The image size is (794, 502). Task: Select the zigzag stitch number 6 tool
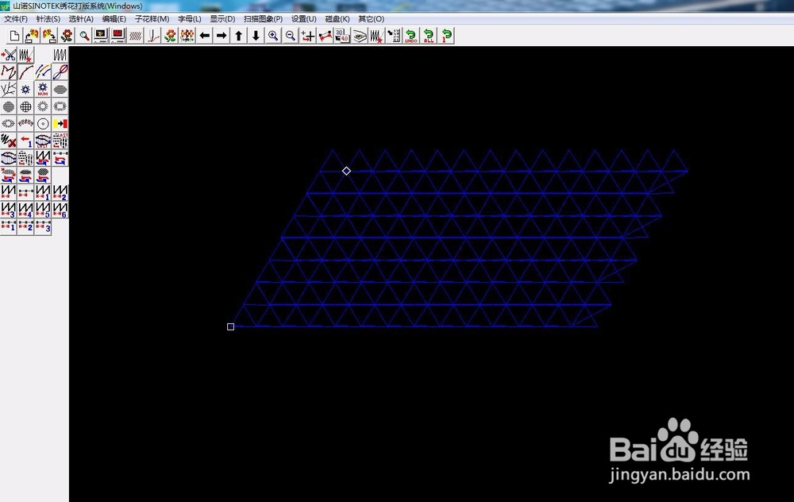pos(60,210)
